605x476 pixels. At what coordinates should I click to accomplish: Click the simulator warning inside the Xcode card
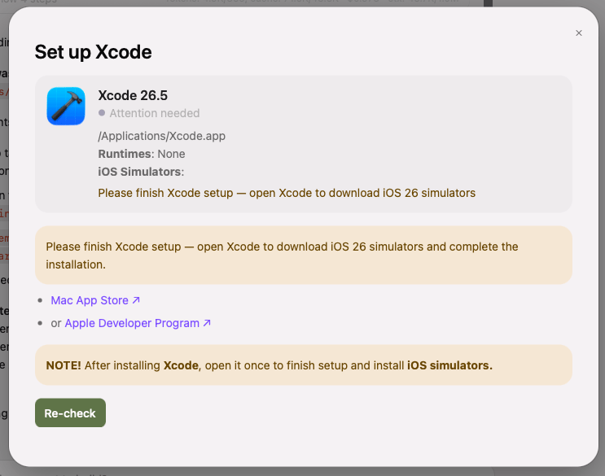[x=287, y=193]
